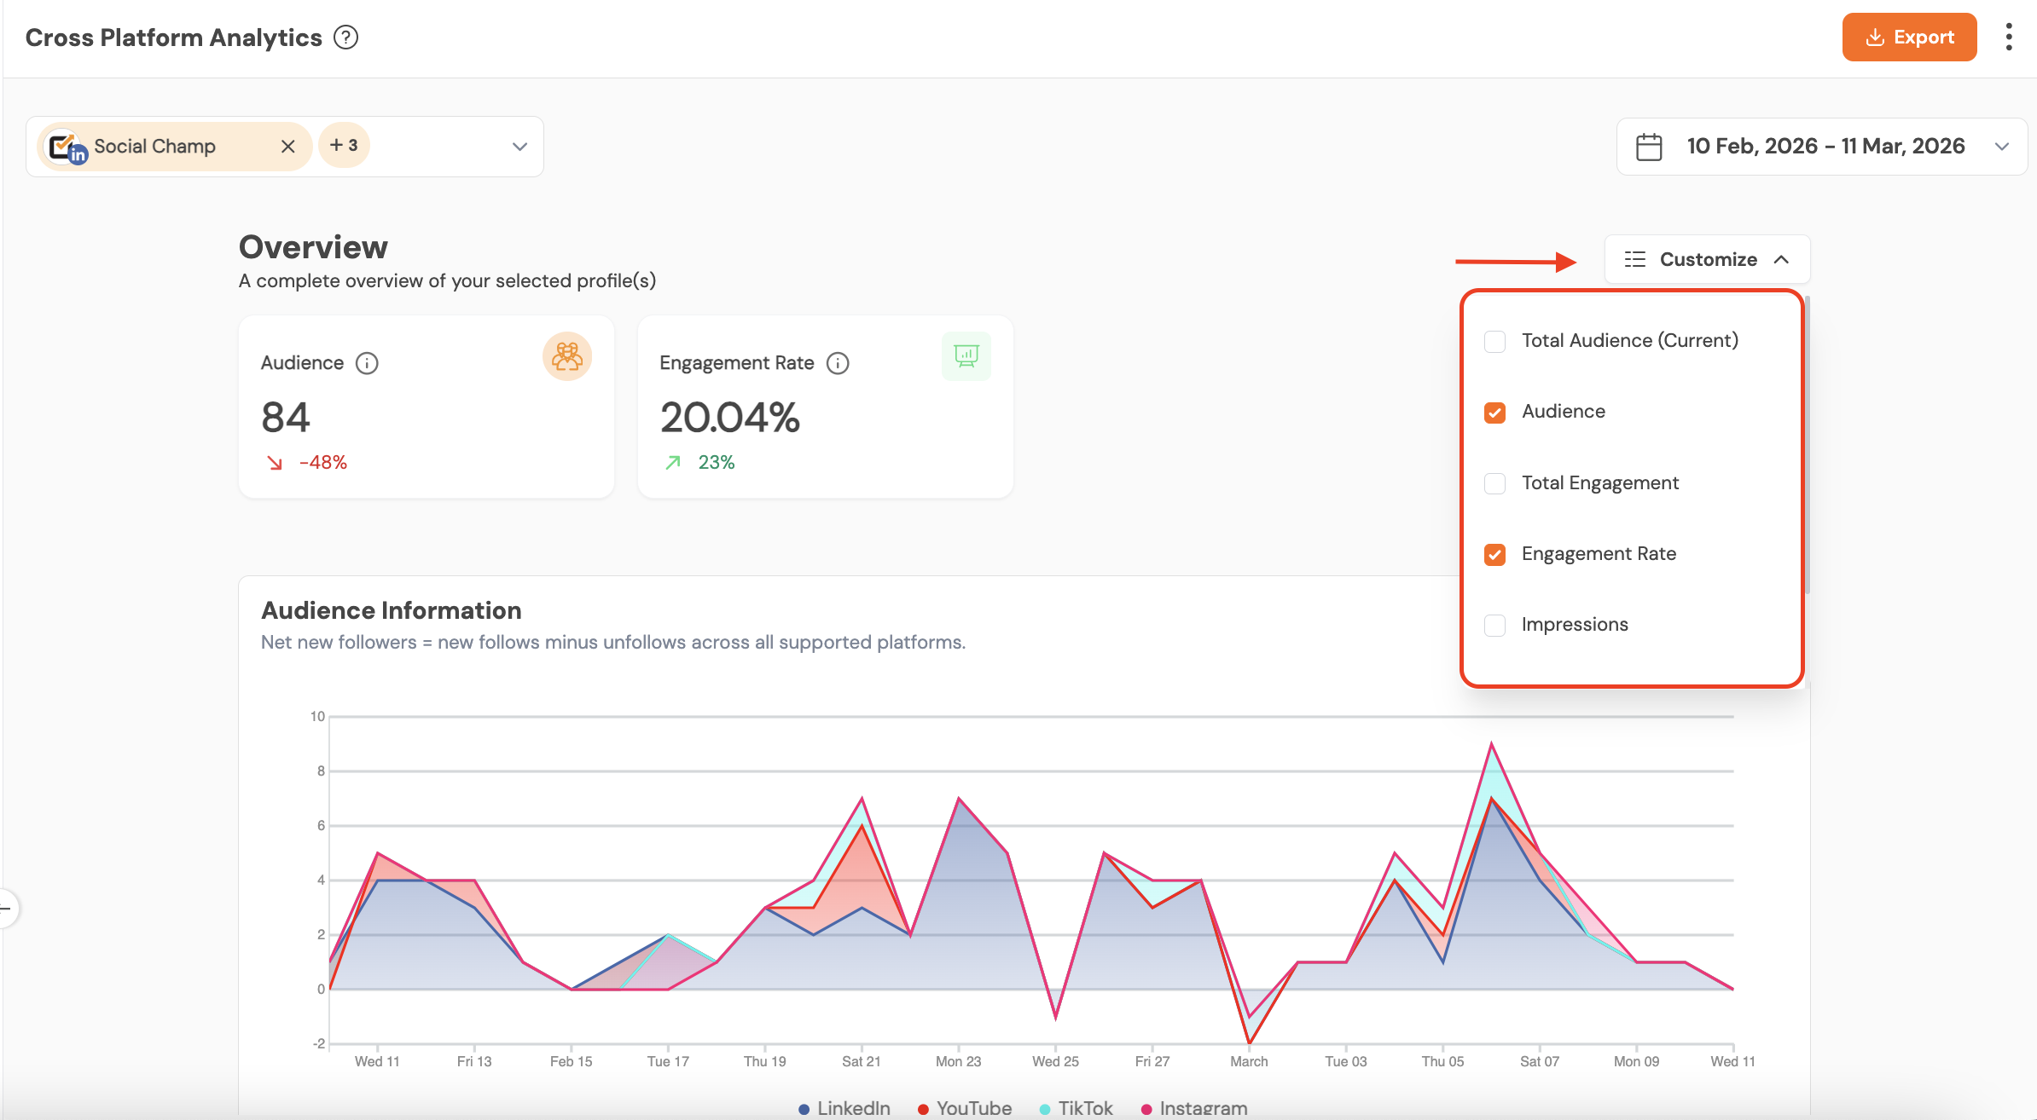Viewport: 2037px width, 1120px height.
Task: Disable the Engagement Rate checkbox
Action: [x=1494, y=554]
